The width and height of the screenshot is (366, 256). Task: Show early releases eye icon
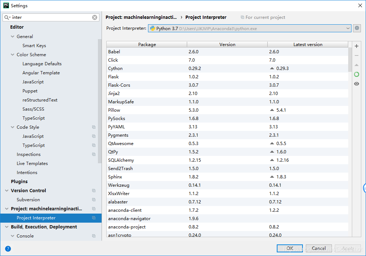[357, 84]
